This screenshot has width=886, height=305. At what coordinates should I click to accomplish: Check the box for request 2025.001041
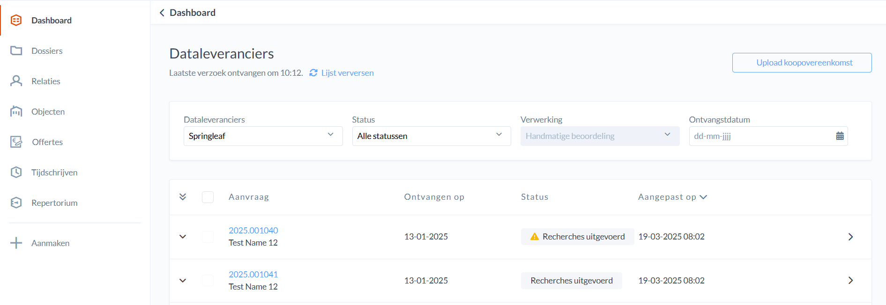point(208,281)
